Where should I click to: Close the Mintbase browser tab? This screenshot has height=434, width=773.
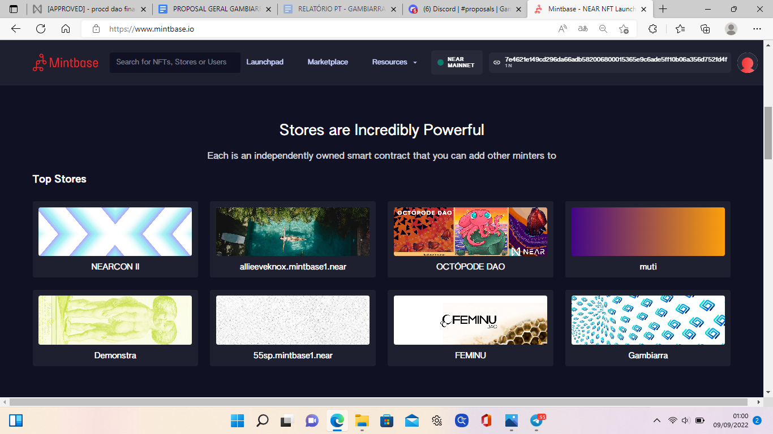[643, 9]
